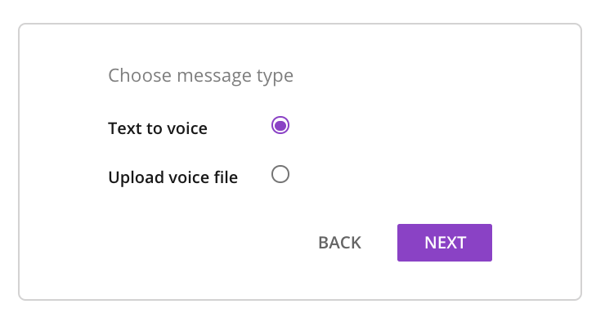Click the 'Choose message type' heading
Screen dimensions: 605x322
point(200,75)
